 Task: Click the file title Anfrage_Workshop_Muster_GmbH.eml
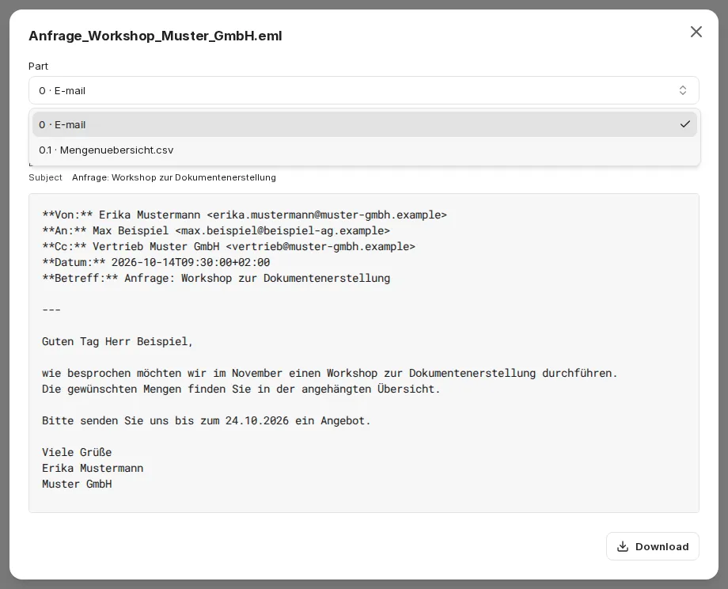coord(155,36)
